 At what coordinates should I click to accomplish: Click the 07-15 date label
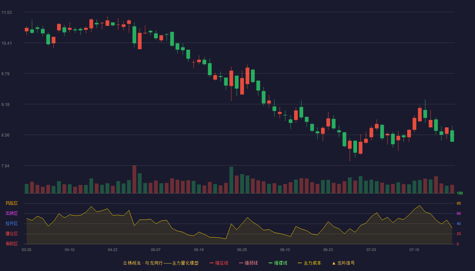(414, 250)
